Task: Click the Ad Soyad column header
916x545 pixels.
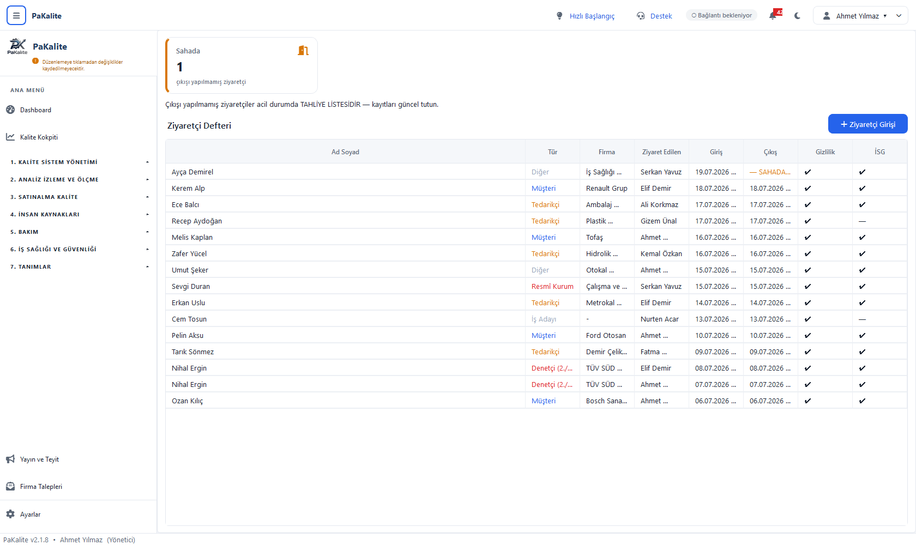Action: (345, 152)
